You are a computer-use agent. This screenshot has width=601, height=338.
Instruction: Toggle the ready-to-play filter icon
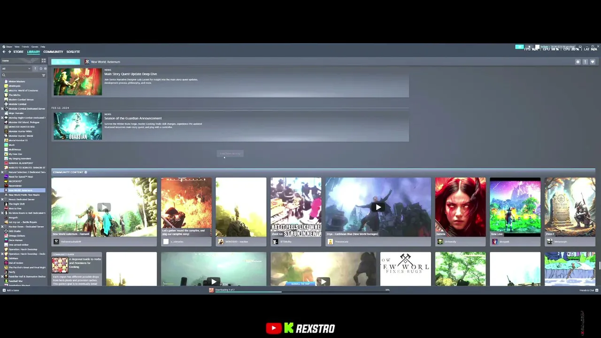pyautogui.click(x=45, y=69)
